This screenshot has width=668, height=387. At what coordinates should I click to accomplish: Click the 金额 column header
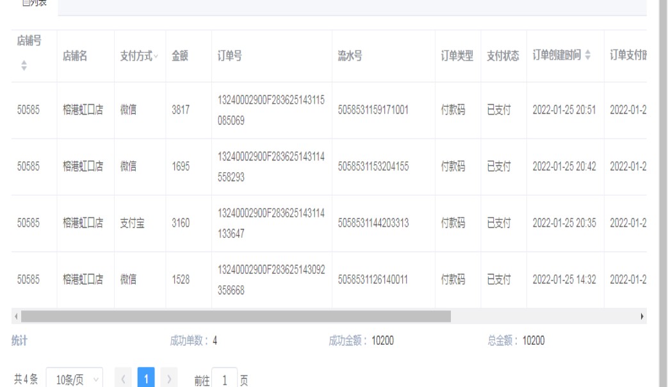(179, 56)
